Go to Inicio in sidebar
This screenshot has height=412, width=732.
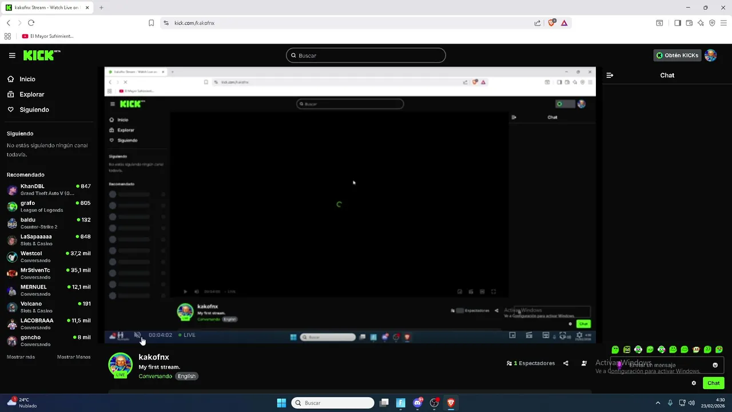coord(21,79)
